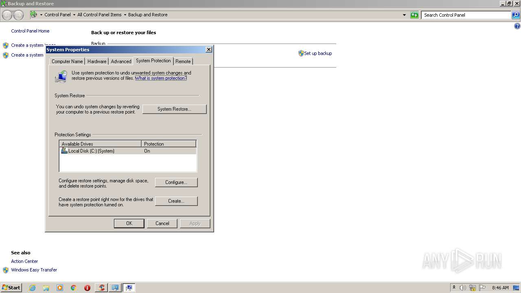
Task: Click the green refresh button beside address bar
Action: pyautogui.click(x=414, y=15)
